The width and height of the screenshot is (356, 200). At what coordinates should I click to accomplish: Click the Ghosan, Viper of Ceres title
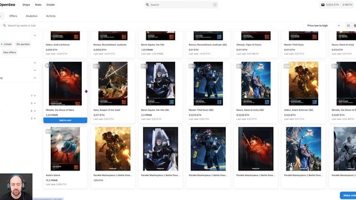click(249, 45)
